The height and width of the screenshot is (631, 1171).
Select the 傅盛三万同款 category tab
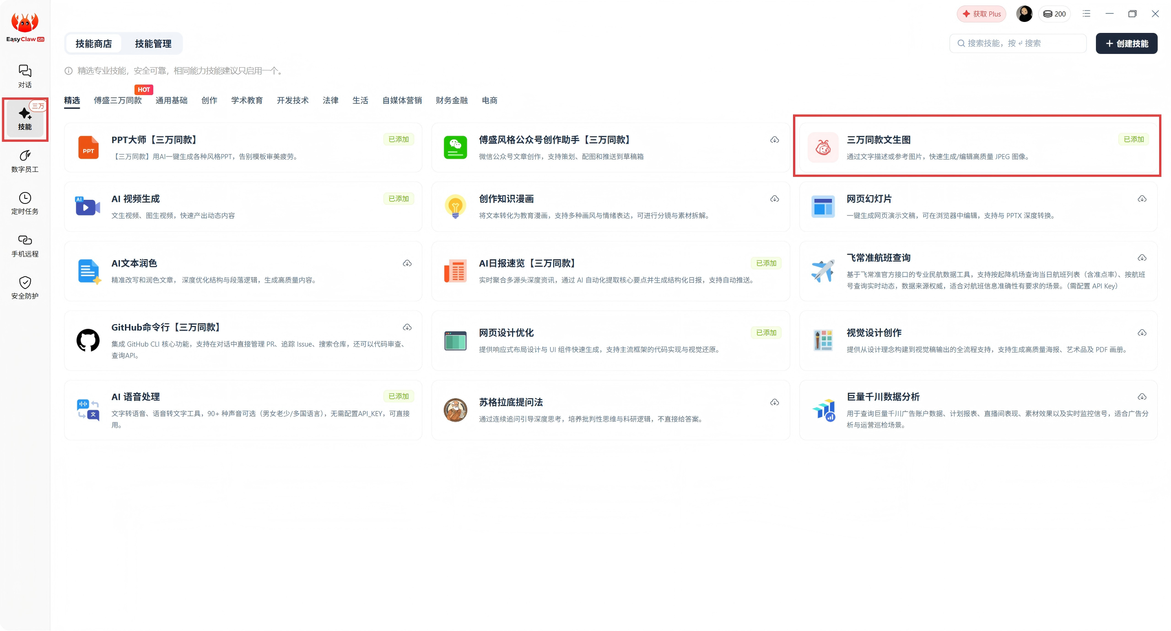tap(118, 101)
